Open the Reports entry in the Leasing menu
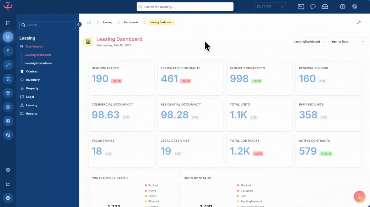Viewport: 370px width, 207px height. tap(32, 113)
